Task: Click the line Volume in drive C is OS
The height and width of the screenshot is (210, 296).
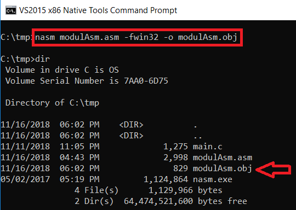Action: (x=62, y=70)
